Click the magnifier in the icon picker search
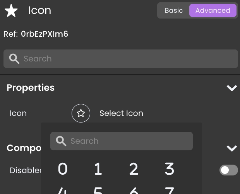The height and width of the screenshot is (194, 240). click(61, 141)
